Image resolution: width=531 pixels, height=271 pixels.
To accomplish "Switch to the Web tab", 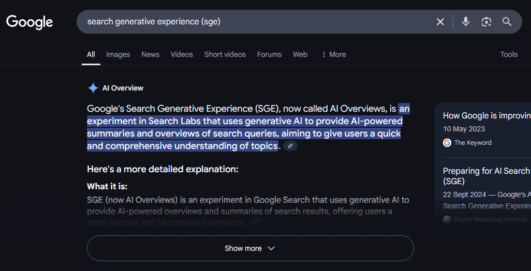I will [300, 54].
